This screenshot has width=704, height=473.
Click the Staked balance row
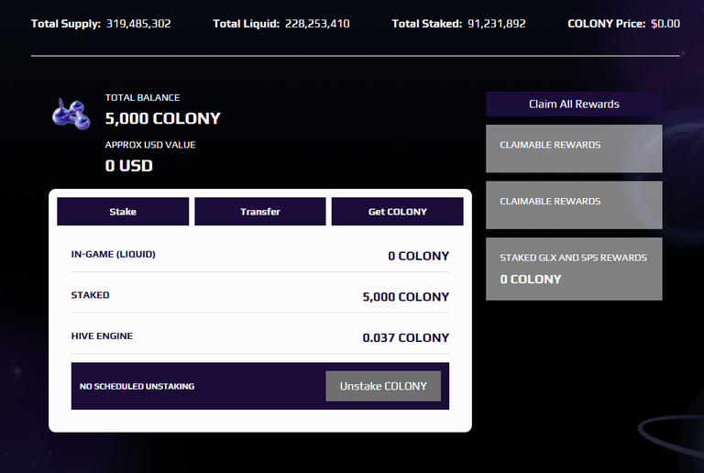[260, 296]
